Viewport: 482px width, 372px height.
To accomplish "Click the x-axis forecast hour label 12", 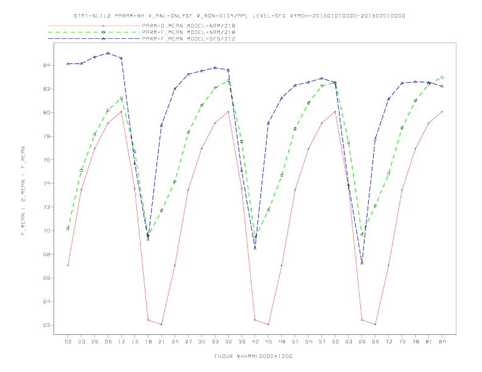I will click(122, 342).
